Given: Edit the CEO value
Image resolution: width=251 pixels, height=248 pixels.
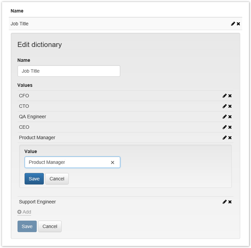Looking at the screenshot, I should (224, 127).
